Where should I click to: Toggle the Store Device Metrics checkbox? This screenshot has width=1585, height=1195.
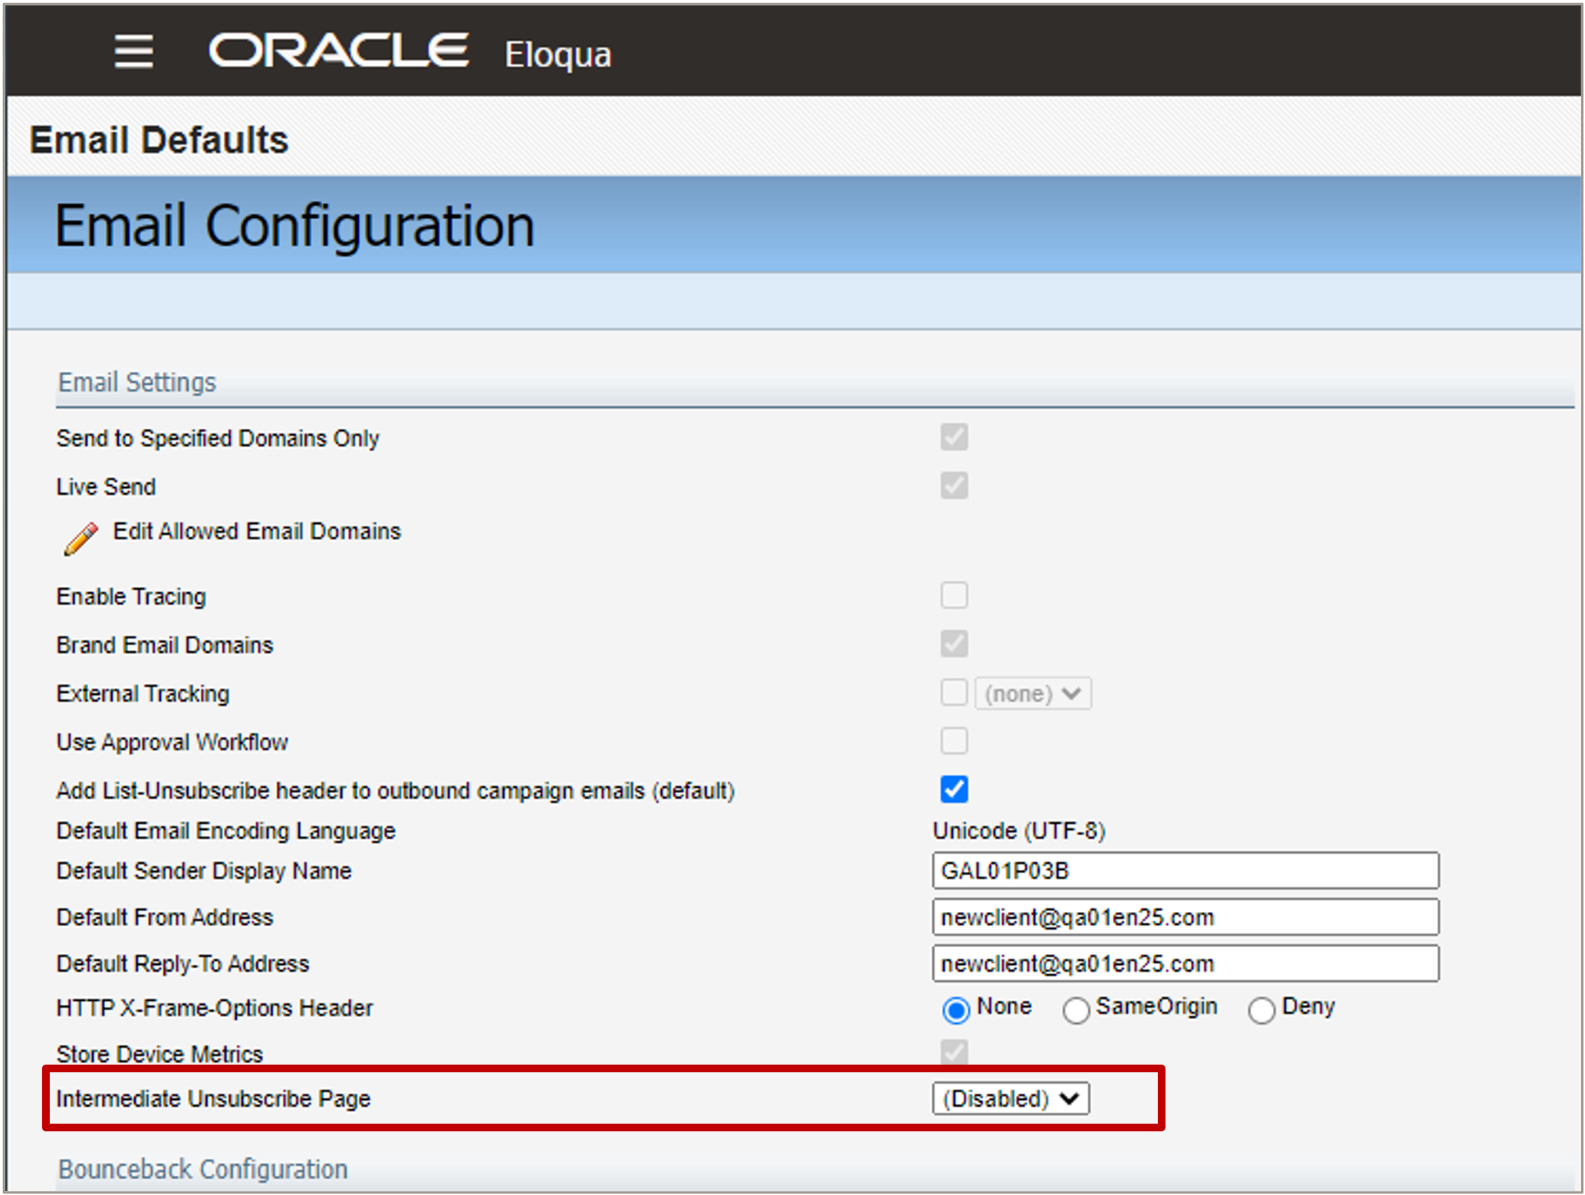(954, 1052)
